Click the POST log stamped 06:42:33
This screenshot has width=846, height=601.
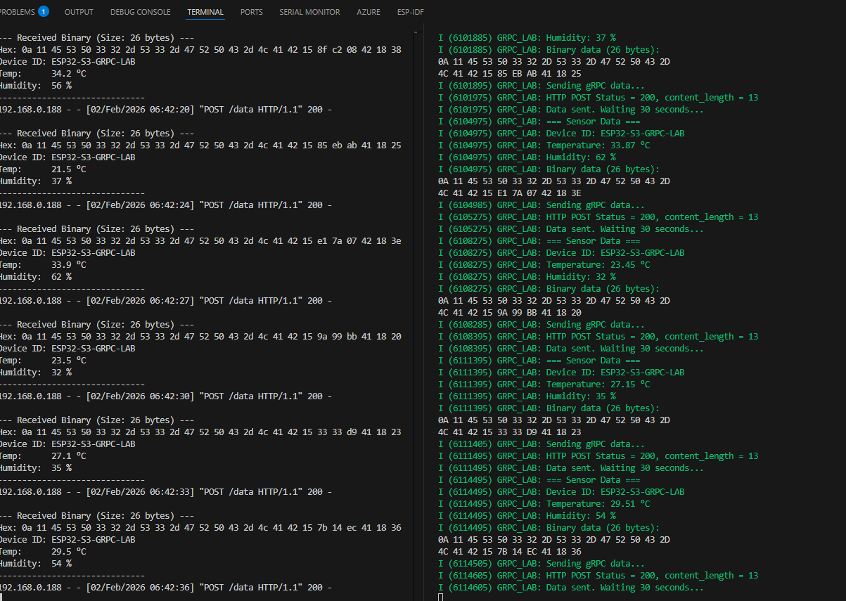point(166,492)
